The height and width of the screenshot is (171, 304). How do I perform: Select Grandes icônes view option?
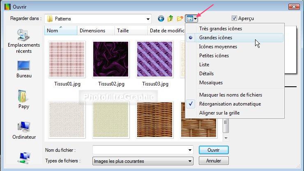(216, 38)
